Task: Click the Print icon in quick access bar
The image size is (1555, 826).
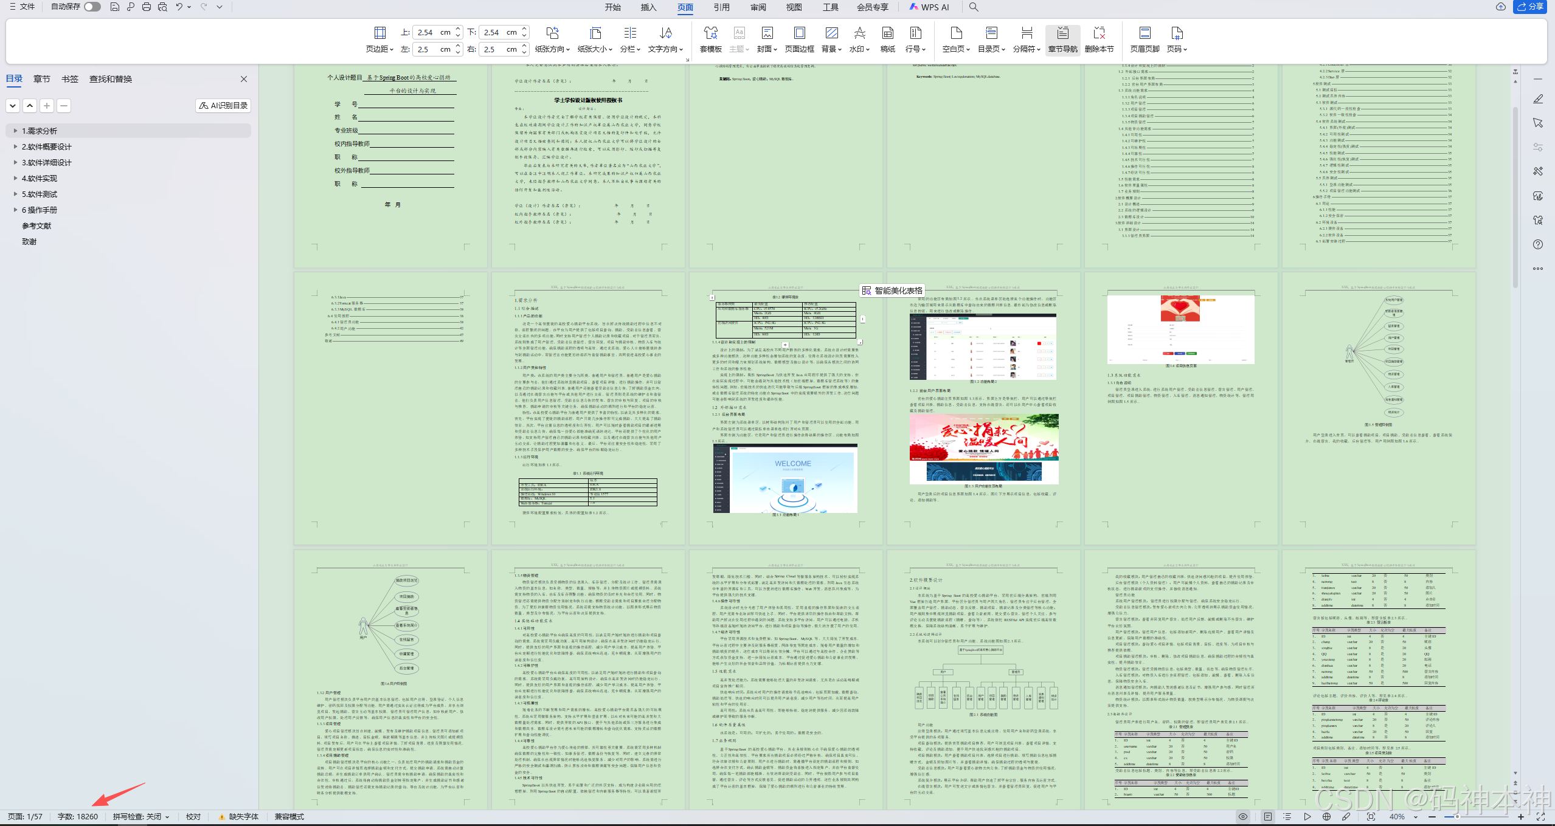Action: [146, 7]
